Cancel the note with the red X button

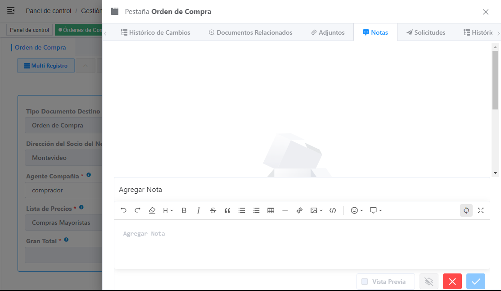(x=452, y=282)
